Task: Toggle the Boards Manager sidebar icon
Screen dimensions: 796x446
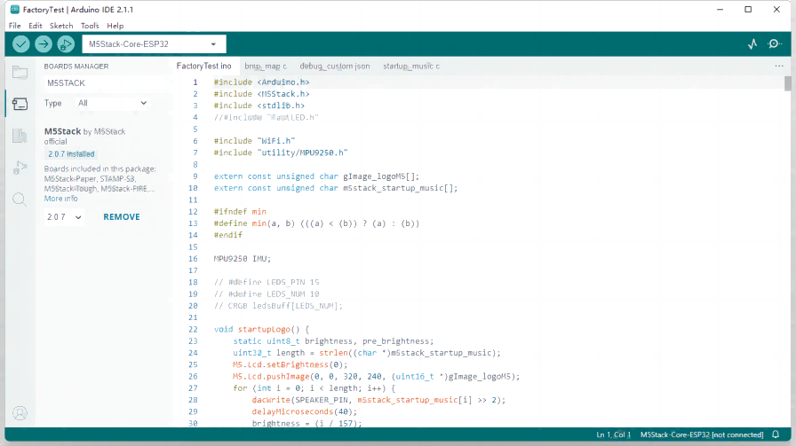Action: (20, 105)
